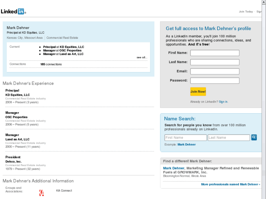The image size is (266, 199).
Task: Click inside the Last Name signup field
Action: (215, 62)
